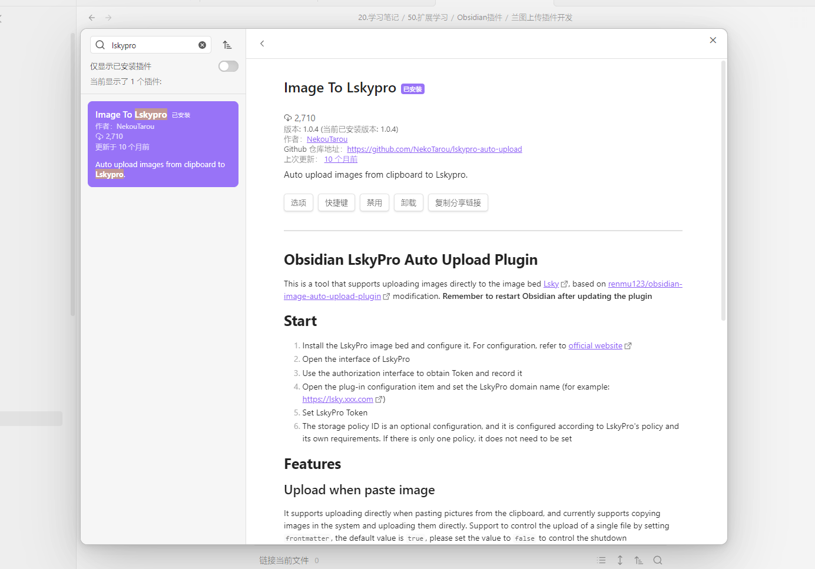
Task: Open NekouTarou author link
Action: pyautogui.click(x=327, y=139)
